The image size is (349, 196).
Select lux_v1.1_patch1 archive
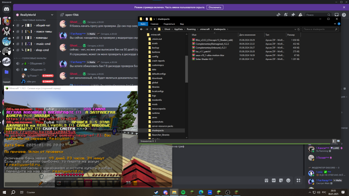point(203,52)
